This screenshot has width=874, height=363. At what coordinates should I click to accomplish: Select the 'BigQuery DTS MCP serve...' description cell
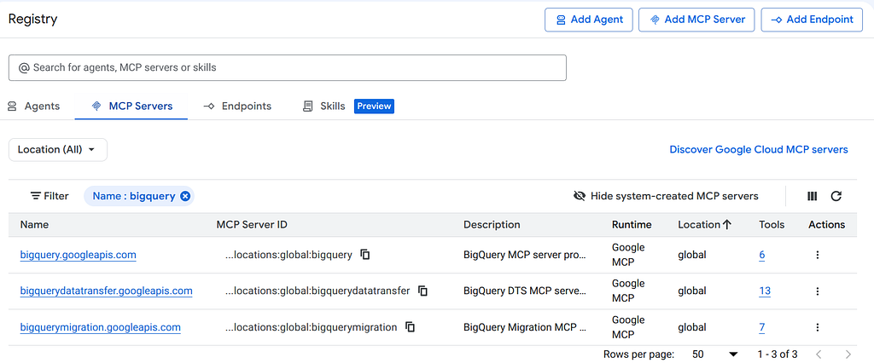(525, 291)
